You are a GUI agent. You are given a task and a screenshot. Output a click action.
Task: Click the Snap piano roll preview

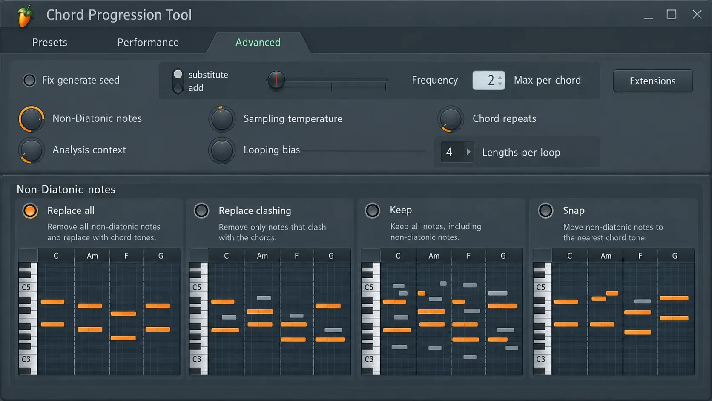(614, 312)
